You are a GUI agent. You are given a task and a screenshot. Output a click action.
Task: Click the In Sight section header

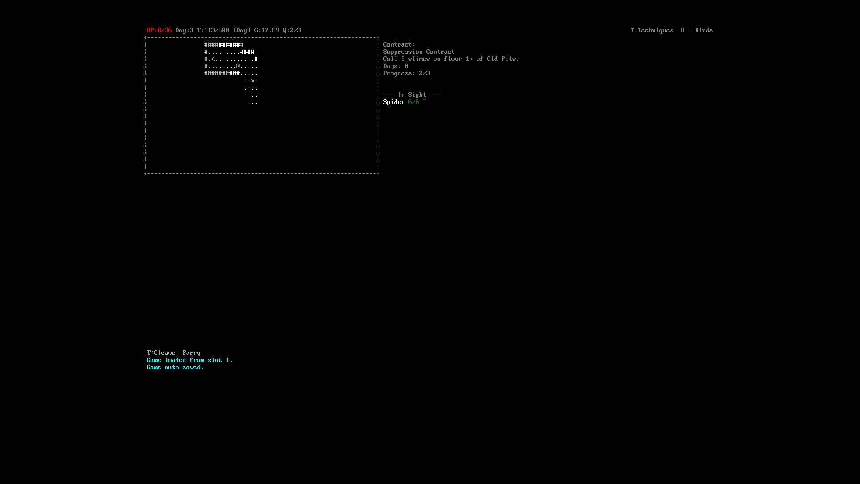[412, 95]
